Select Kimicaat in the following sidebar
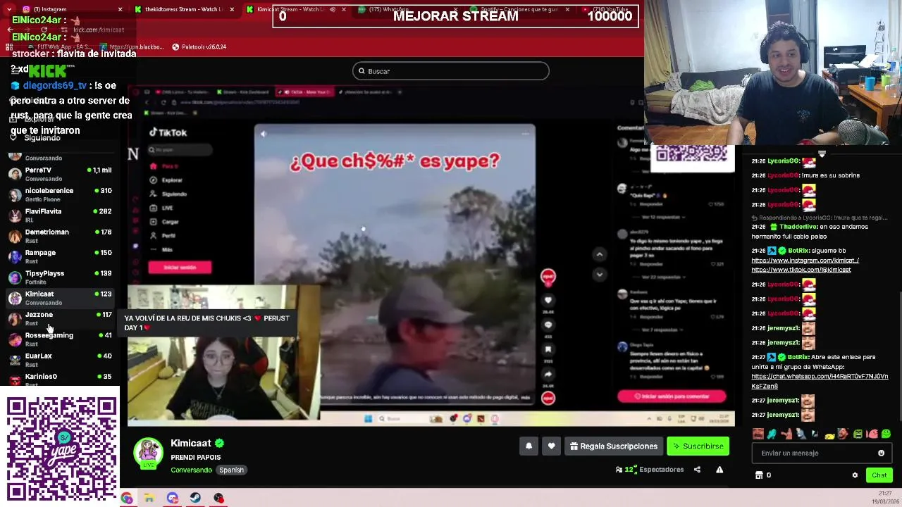 tap(60, 298)
